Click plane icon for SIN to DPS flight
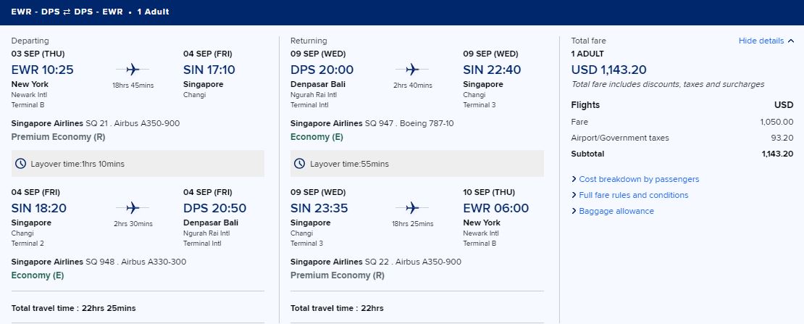Screen dimensions: 804x324 click(133, 207)
